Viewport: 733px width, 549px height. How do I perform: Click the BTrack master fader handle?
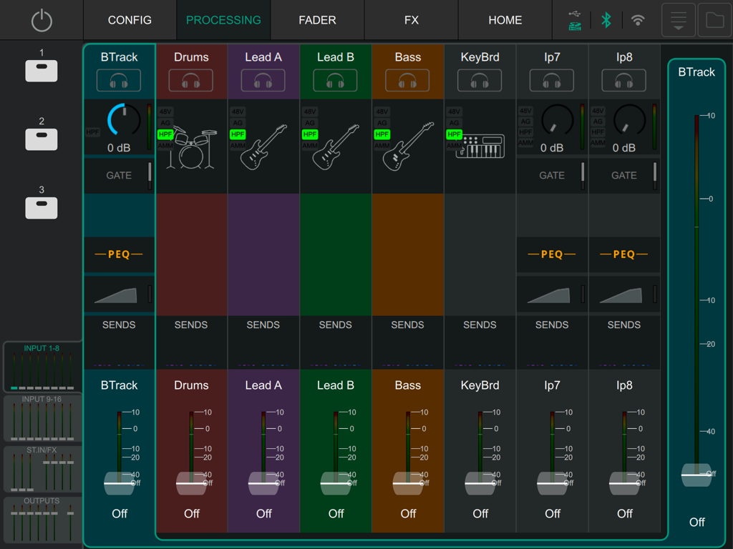[x=696, y=474]
